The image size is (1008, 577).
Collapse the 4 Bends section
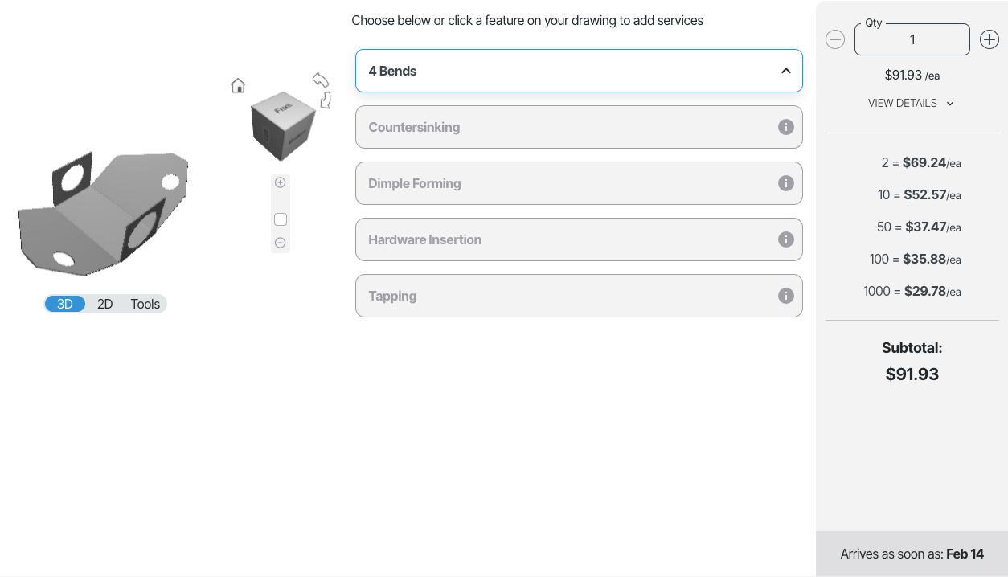(785, 71)
